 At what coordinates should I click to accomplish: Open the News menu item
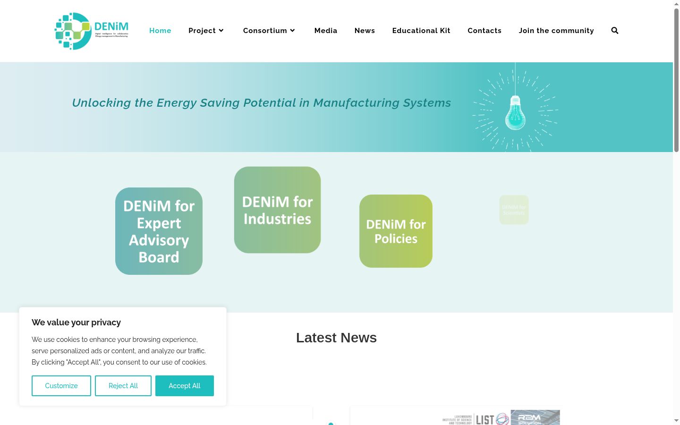point(365,31)
